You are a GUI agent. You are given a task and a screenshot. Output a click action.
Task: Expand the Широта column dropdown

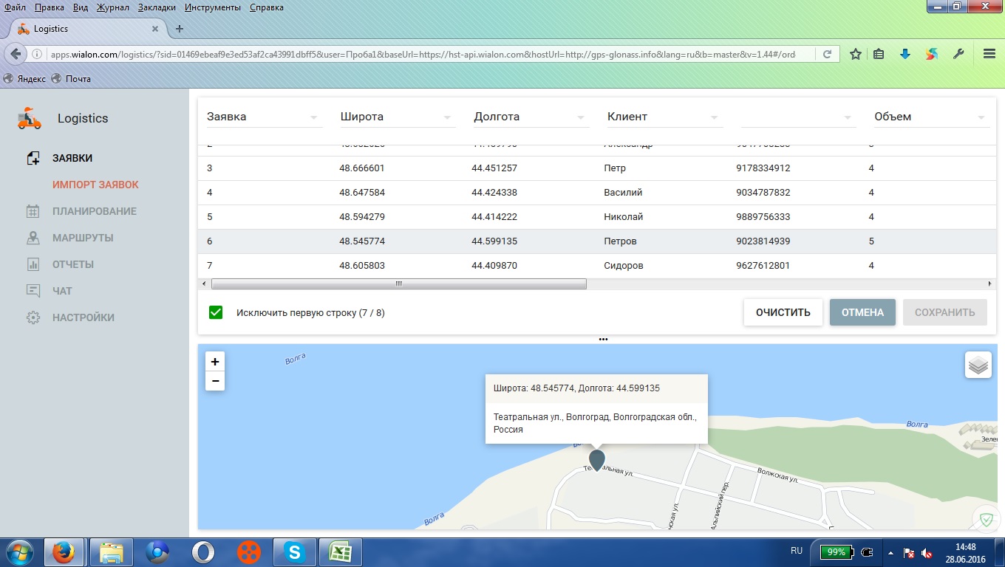(x=447, y=117)
